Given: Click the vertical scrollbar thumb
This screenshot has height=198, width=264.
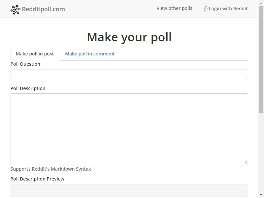Looking at the screenshot, I should 261,59.
